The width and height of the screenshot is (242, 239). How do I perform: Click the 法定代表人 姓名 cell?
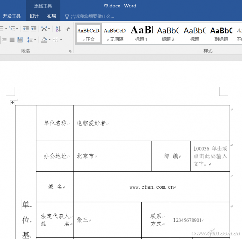coord(55,220)
